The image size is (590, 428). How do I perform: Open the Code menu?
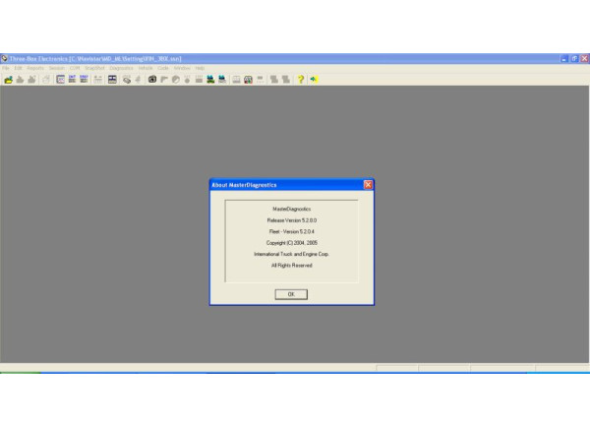point(163,68)
